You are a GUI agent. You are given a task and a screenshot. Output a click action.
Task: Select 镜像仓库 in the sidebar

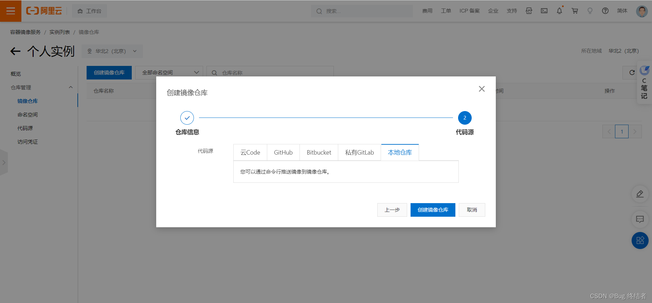(28, 101)
